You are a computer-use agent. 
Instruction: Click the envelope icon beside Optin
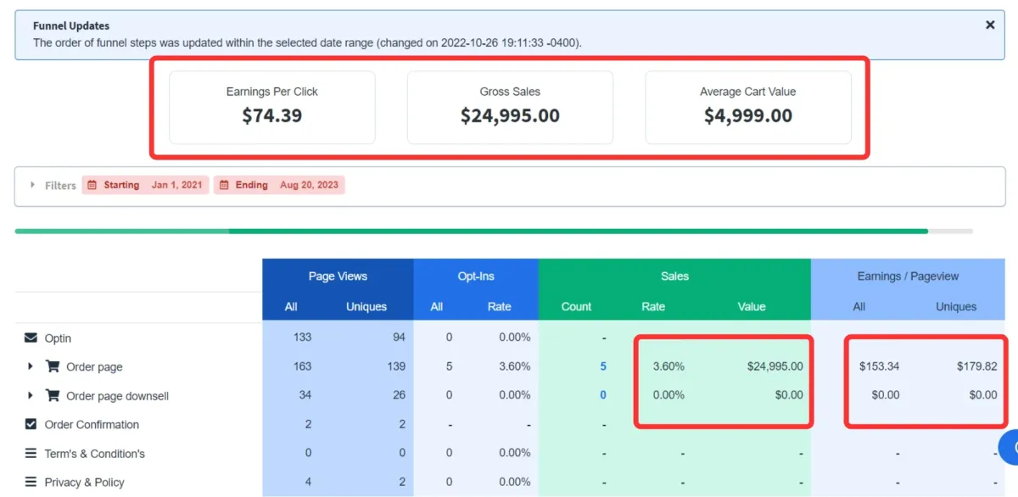(31, 338)
